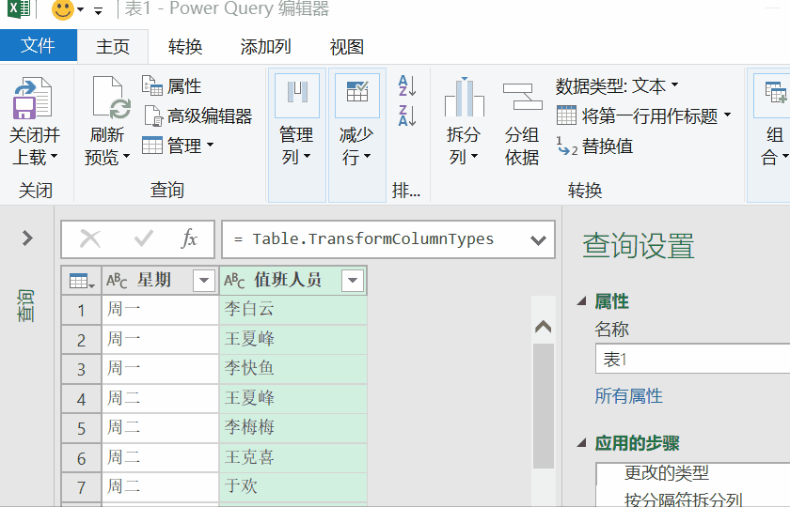
Task: Select the cell 李梅梅
Action: click(293, 428)
